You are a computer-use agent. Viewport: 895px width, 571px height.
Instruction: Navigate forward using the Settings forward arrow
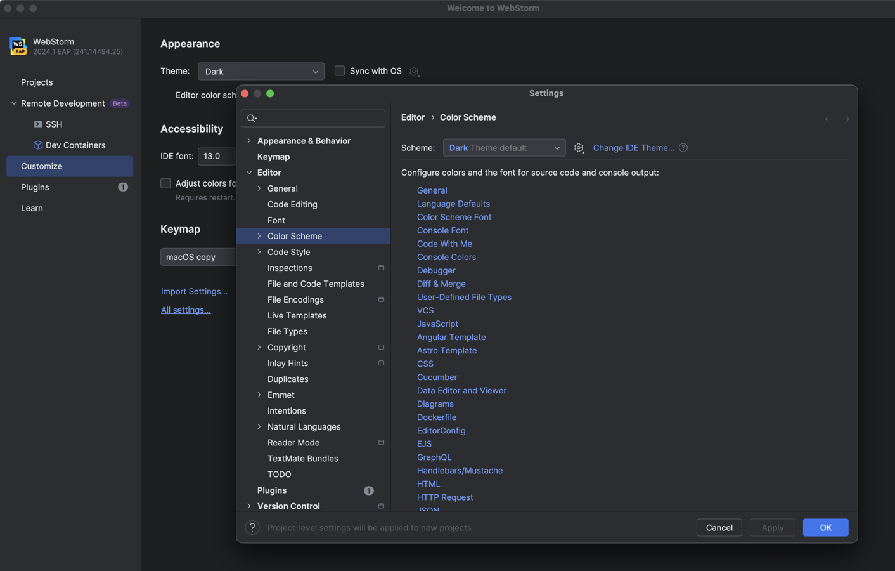[845, 119]
